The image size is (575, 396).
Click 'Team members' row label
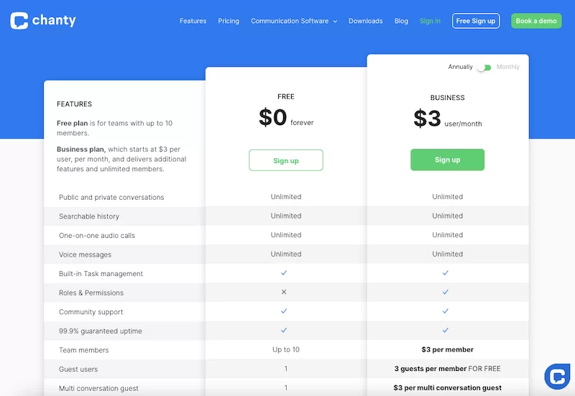[84, 350]
